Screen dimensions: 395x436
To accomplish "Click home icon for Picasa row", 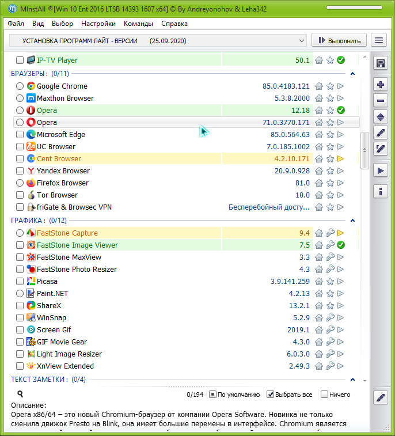I will 319,282.
